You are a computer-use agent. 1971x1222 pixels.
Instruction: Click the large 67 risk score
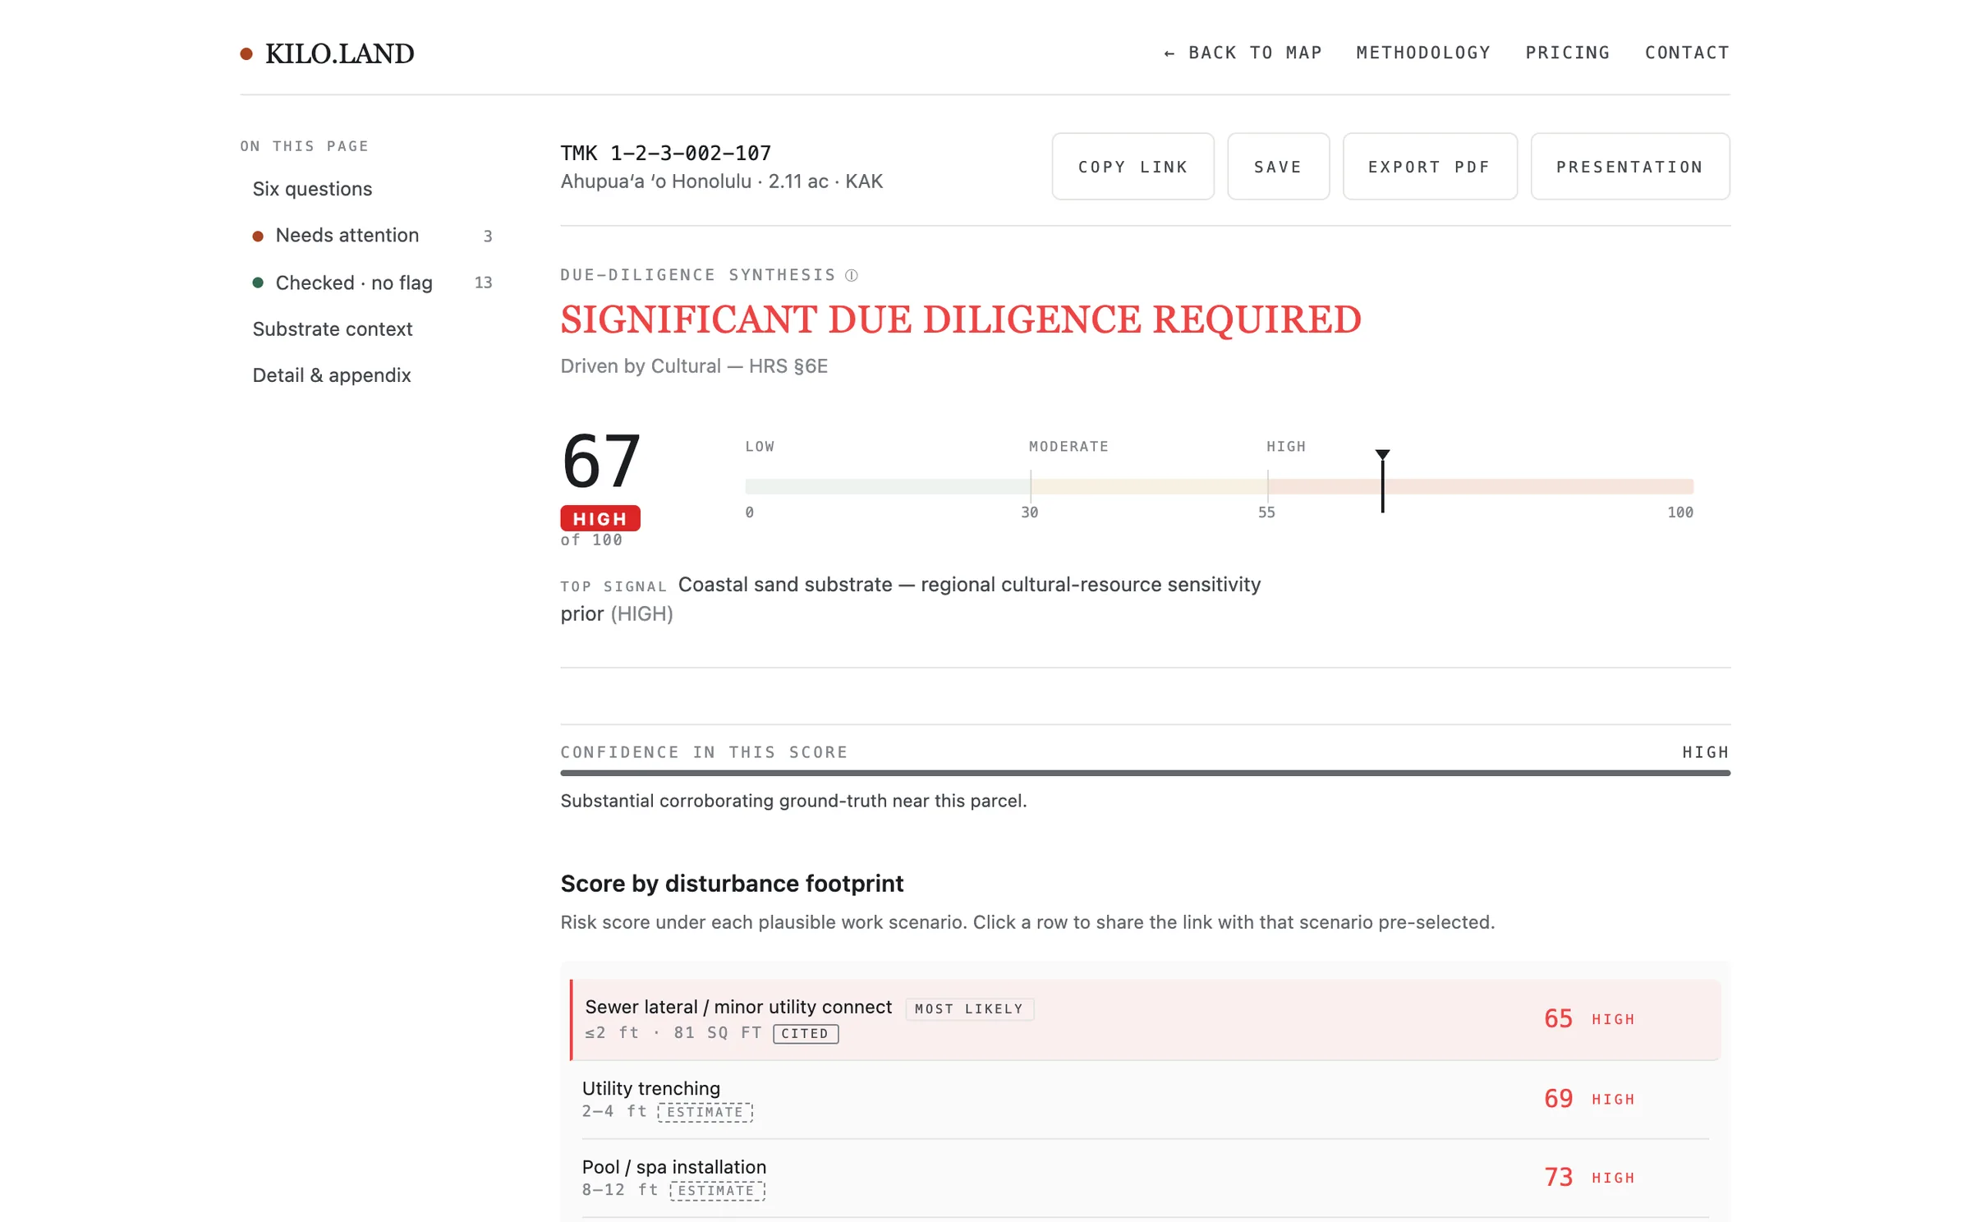(601, 462)
